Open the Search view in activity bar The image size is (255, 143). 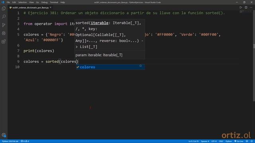(4, 17)
